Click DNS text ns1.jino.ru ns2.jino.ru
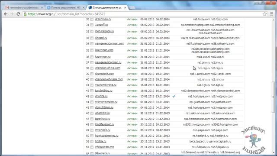Screen dimensions: 277x156 (210, 62)
